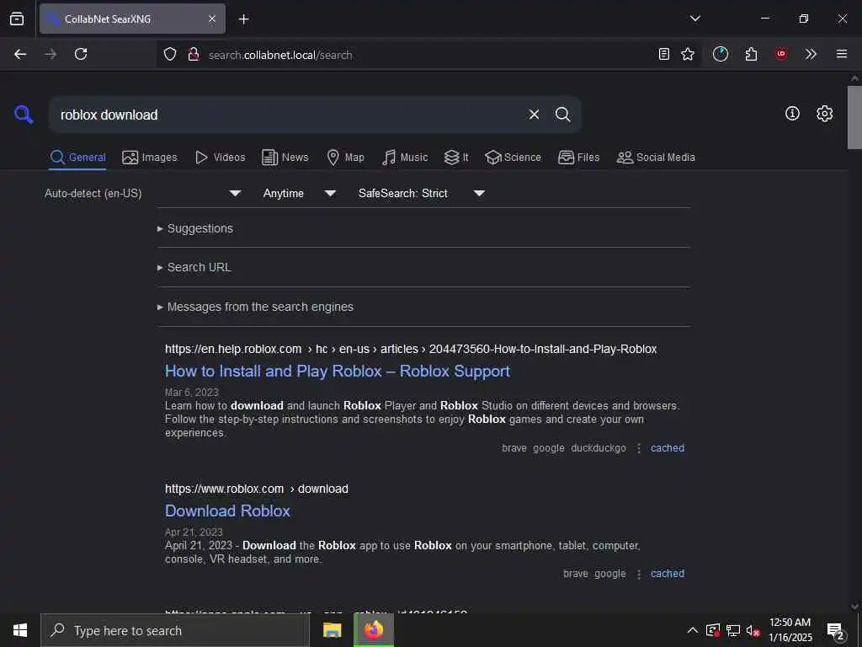Switch to the Images category tab
This screenshot has height=647, width=862.
click(x=150, y=158)
